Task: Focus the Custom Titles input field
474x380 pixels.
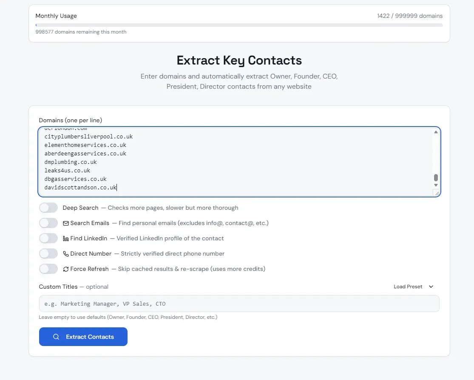Action: click(239, 304)
